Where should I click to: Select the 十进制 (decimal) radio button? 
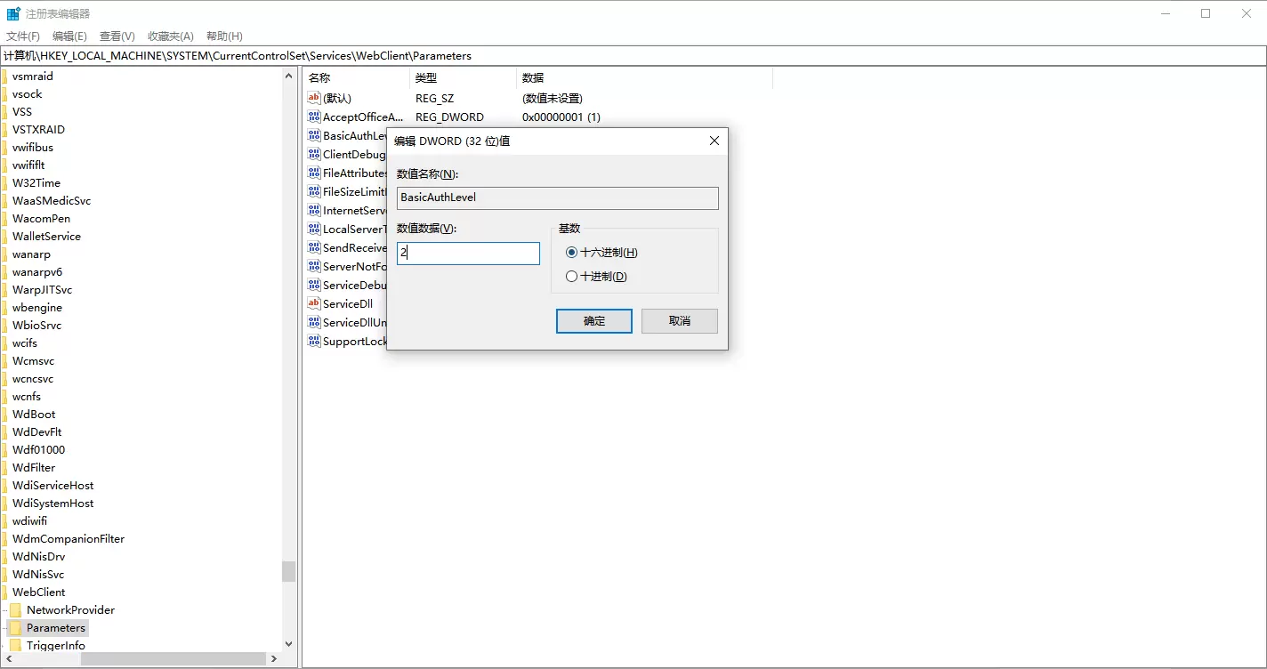tap(571, 277)
